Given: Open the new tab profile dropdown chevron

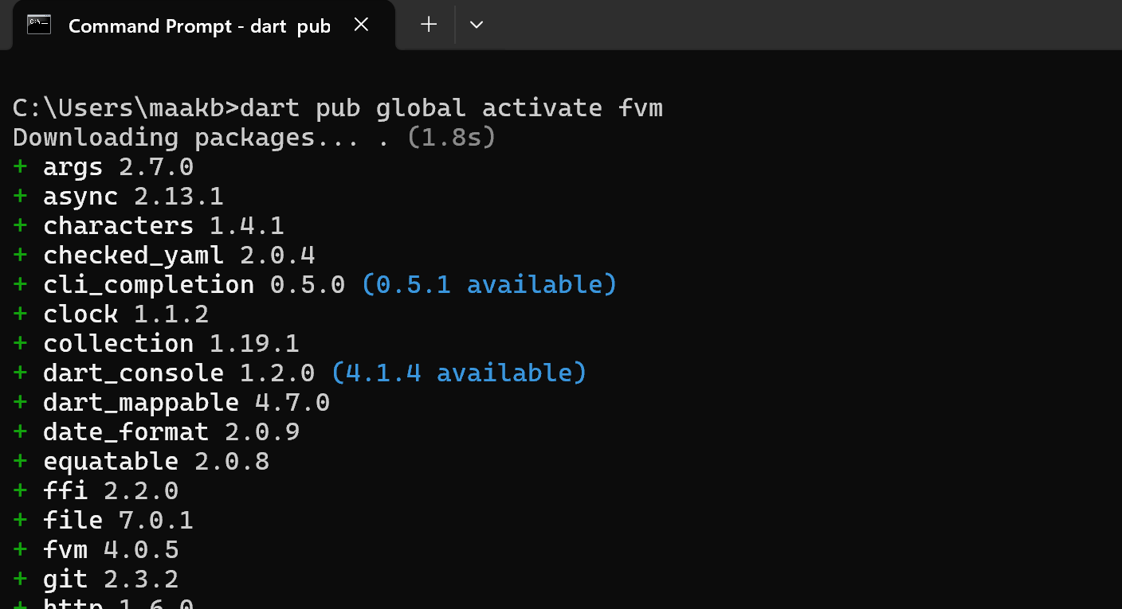Looking at the screenshot, I should click(x=477, y=25).
